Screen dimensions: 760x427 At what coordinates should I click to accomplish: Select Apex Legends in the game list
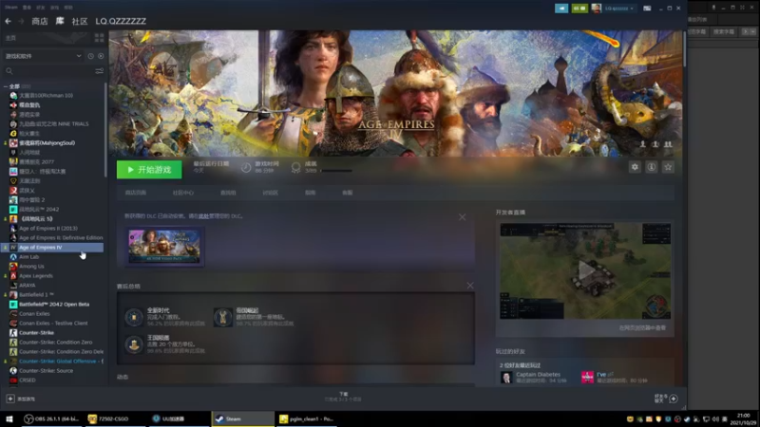36,276
